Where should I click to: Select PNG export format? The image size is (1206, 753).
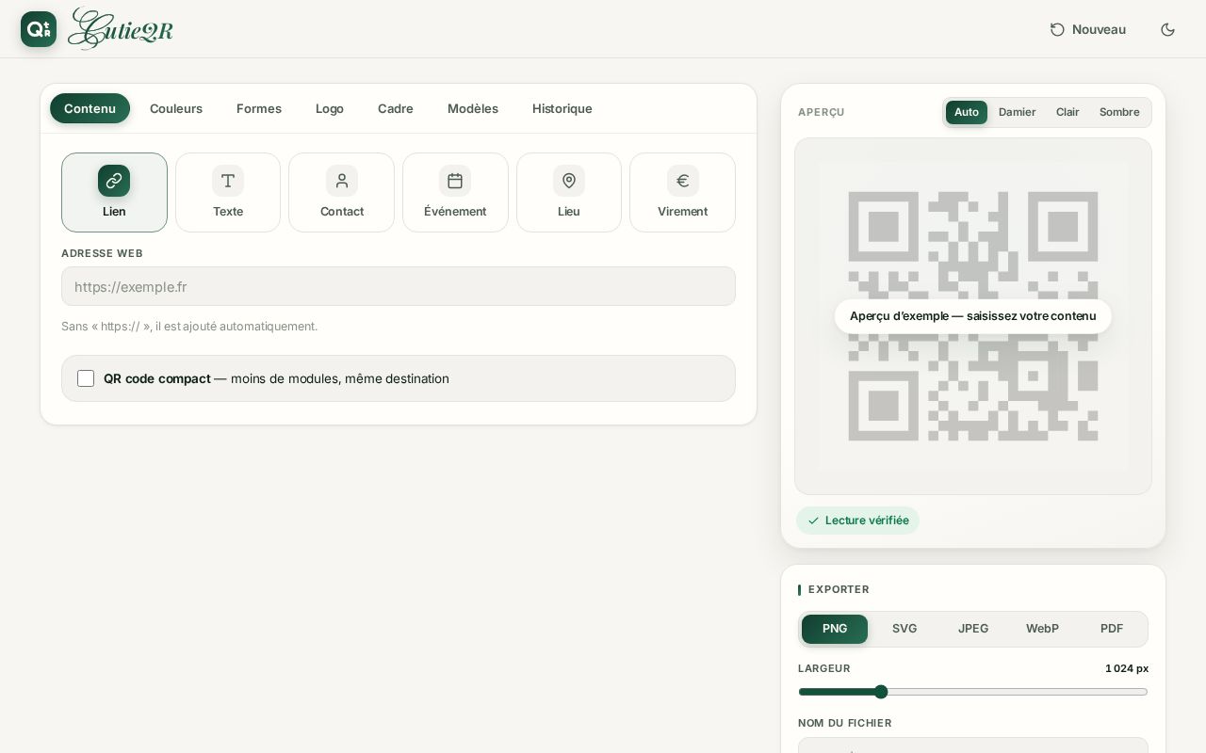[835, 629]
